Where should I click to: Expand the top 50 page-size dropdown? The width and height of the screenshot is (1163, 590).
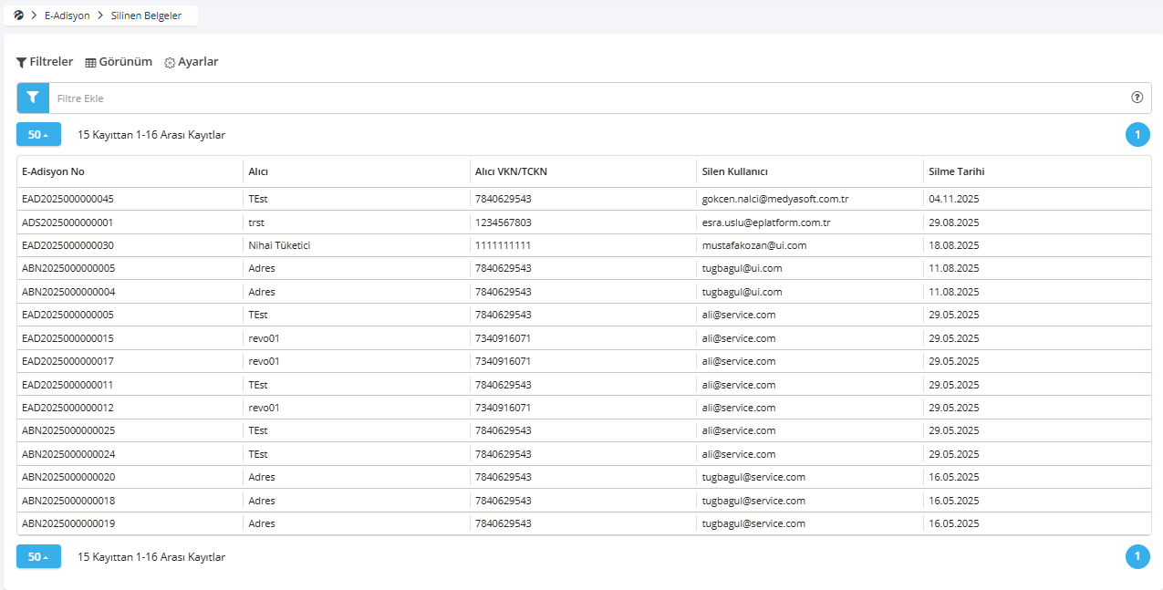click(38, 134)
